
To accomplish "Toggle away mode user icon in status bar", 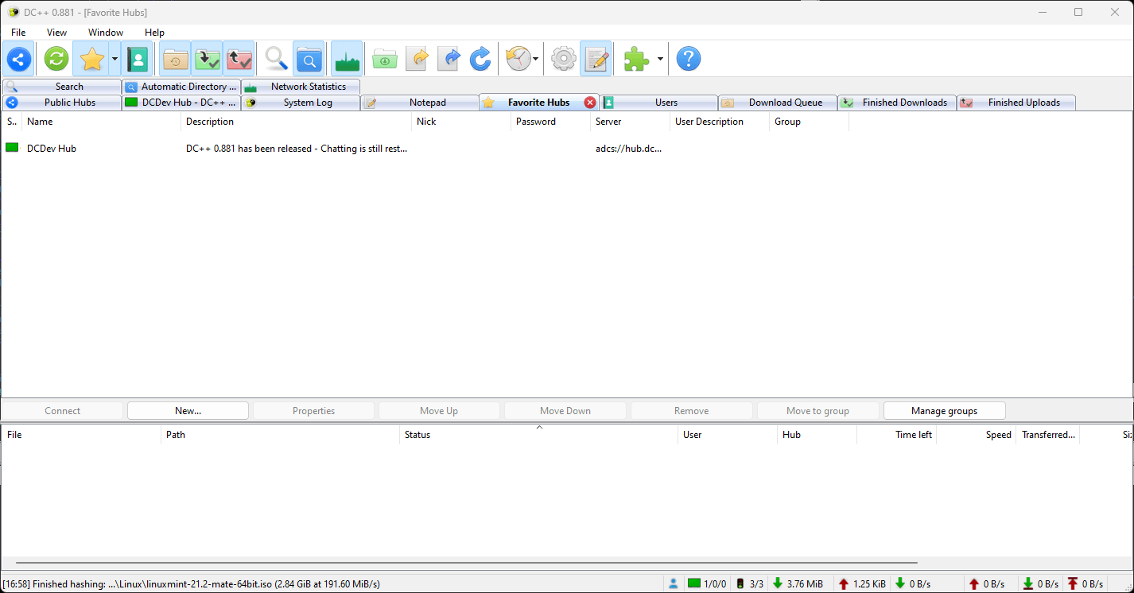I will (673, 583).
